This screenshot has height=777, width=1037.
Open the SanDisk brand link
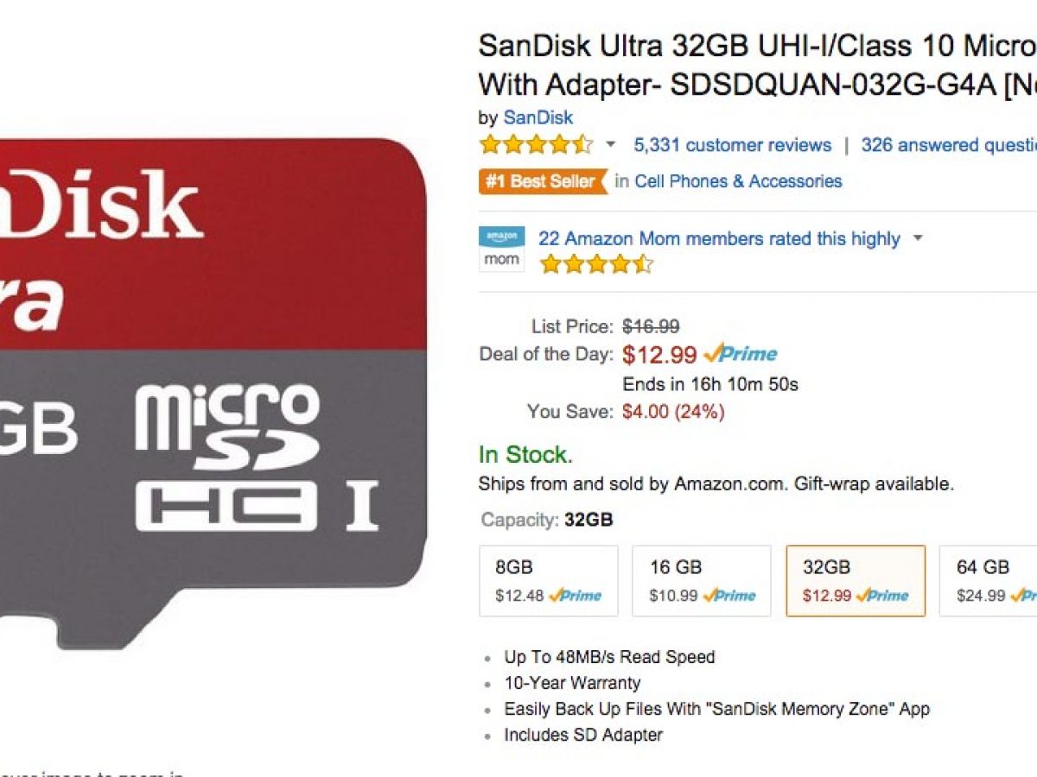[x=538, y=117]
